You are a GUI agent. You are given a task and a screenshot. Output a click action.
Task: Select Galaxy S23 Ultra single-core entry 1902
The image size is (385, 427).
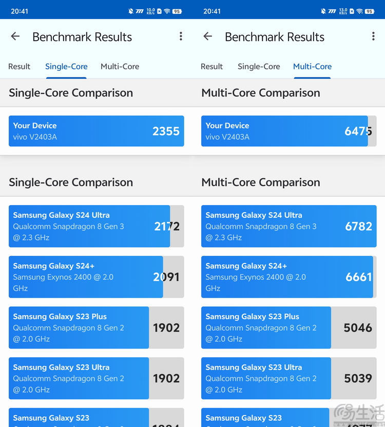tap(97, 378)
